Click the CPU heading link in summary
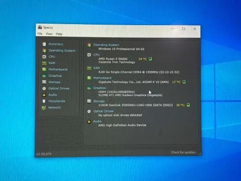Screen dimensions: 241x181 [96, 55]
